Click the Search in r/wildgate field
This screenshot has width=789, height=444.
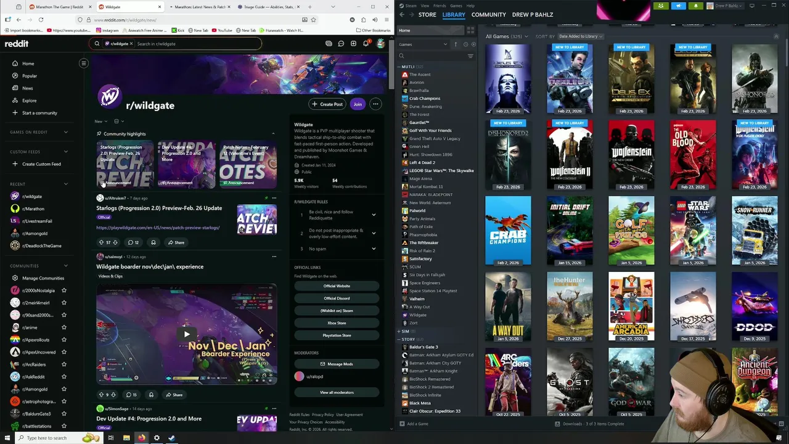click(x=197, y=44)
